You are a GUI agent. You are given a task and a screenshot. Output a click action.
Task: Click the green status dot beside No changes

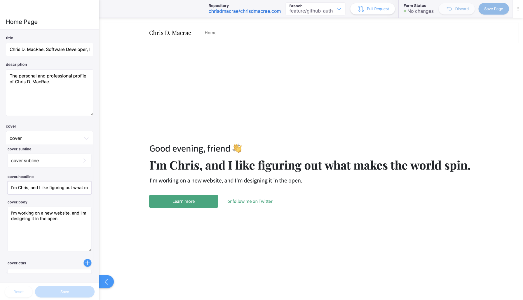coord(405,11)
